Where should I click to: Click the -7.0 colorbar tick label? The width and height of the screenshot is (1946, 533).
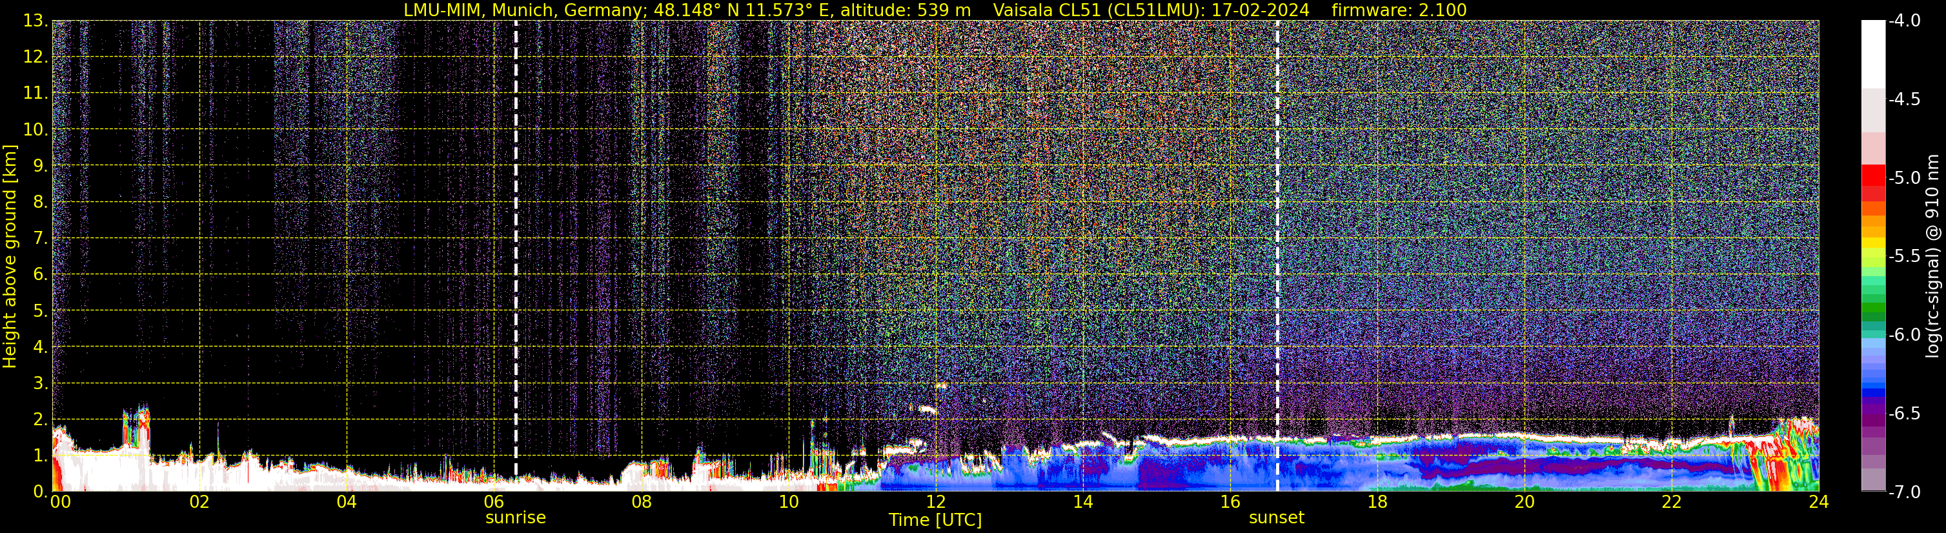tap(1903, 492)
